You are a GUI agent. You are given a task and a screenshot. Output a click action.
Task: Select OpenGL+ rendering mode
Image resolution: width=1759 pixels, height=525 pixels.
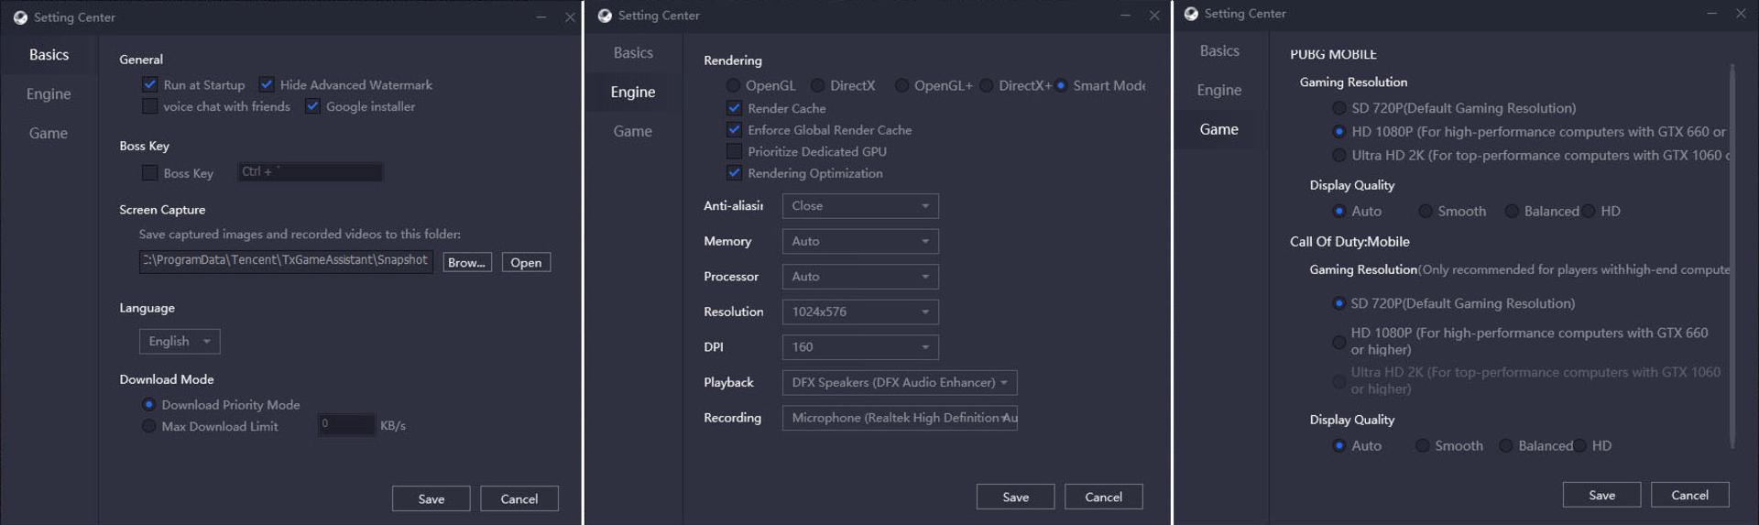[x=901, y=85]
